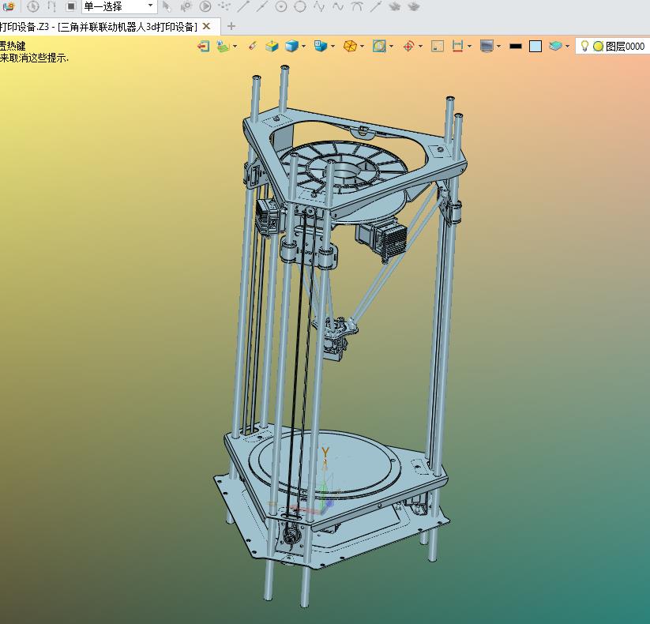This screenshot has height=624, width=650.
Task: Click the red crosshair target icon
Action: point(408,47)
